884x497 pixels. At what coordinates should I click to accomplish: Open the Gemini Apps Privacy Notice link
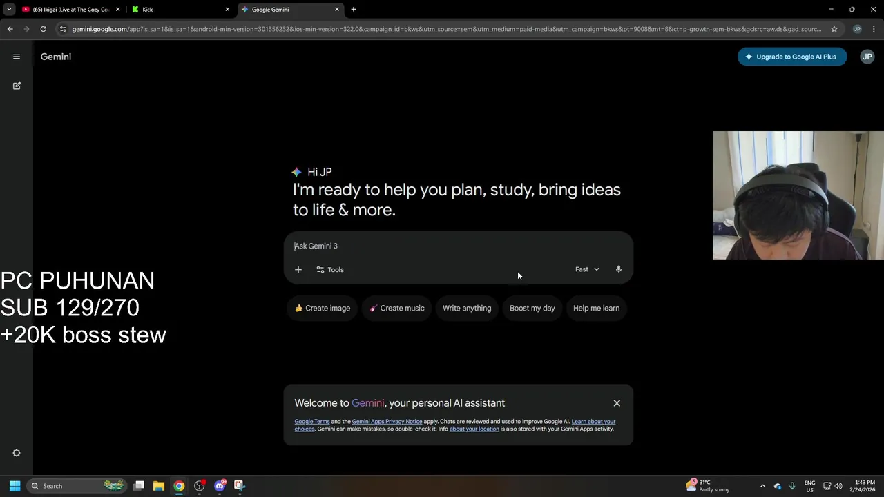(x=387, y=422)
